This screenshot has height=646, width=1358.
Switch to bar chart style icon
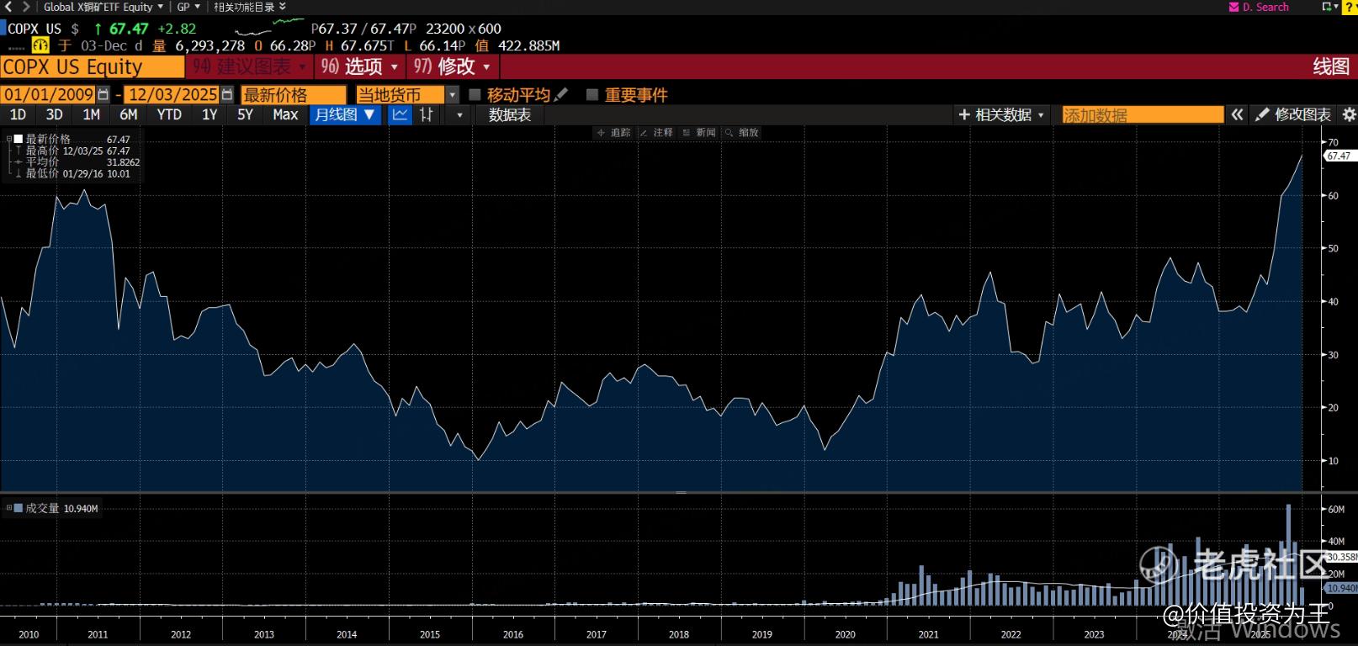427,114
